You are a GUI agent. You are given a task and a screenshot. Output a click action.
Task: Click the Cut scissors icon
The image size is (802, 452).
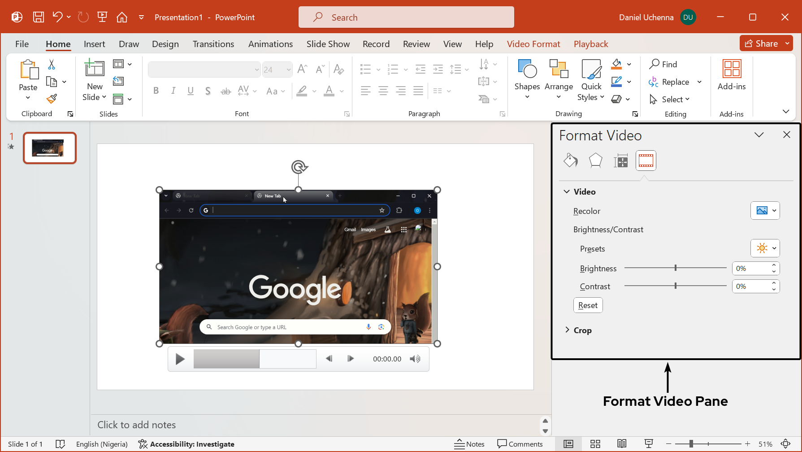pyautogui.click(x=52, y=65)
